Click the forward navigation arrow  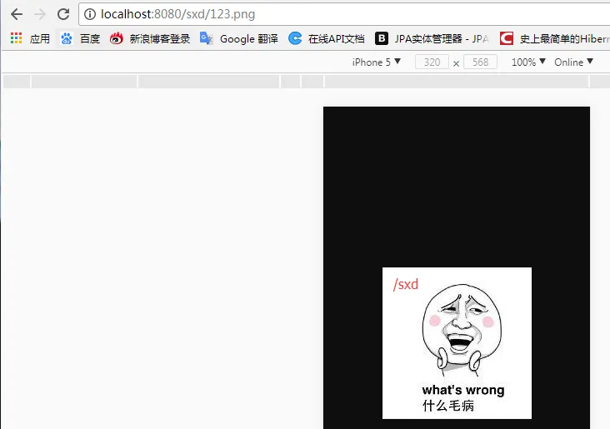click(40, 14)
